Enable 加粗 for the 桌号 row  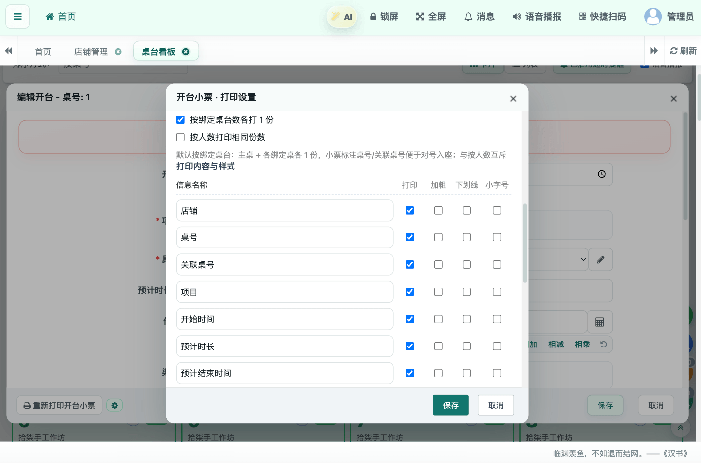pos(438,237)
